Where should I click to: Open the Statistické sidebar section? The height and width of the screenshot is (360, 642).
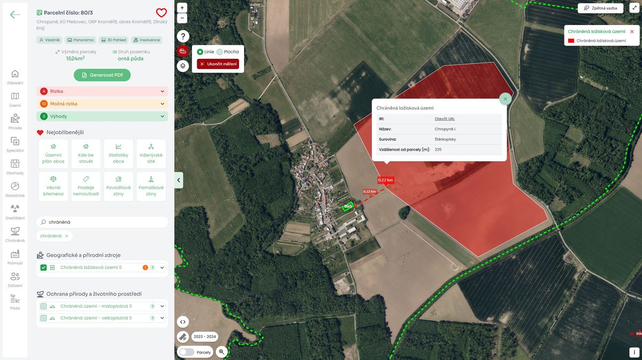15,190
